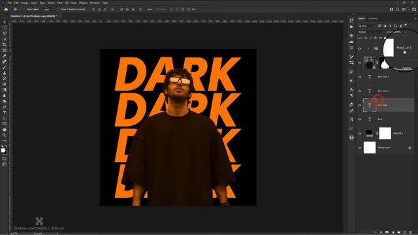Select the Move tool in the toolbar
Screen dimensions: 418x235
(x=5, y=22)
